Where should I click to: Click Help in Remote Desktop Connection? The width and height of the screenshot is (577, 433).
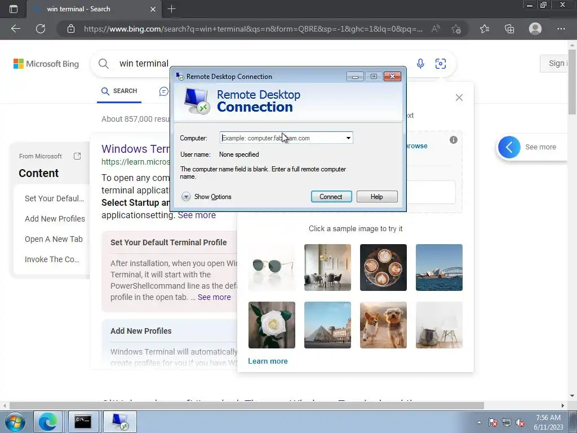377,197
